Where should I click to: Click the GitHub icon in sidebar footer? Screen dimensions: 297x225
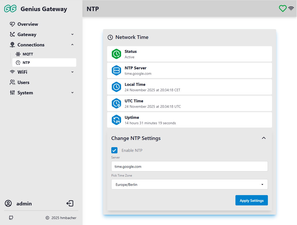click(x=11, y=218)
